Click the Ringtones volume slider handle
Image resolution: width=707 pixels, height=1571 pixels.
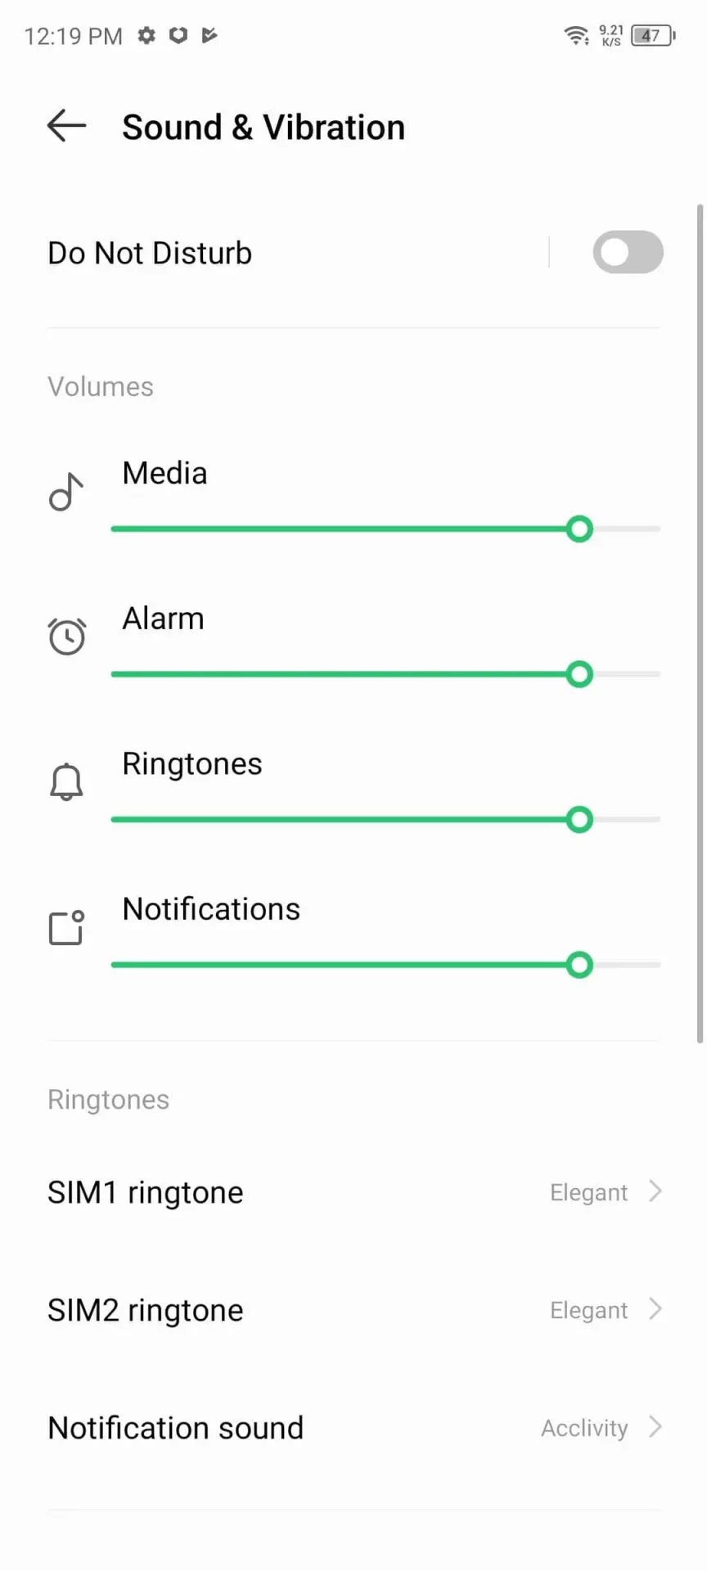point(579,819)
